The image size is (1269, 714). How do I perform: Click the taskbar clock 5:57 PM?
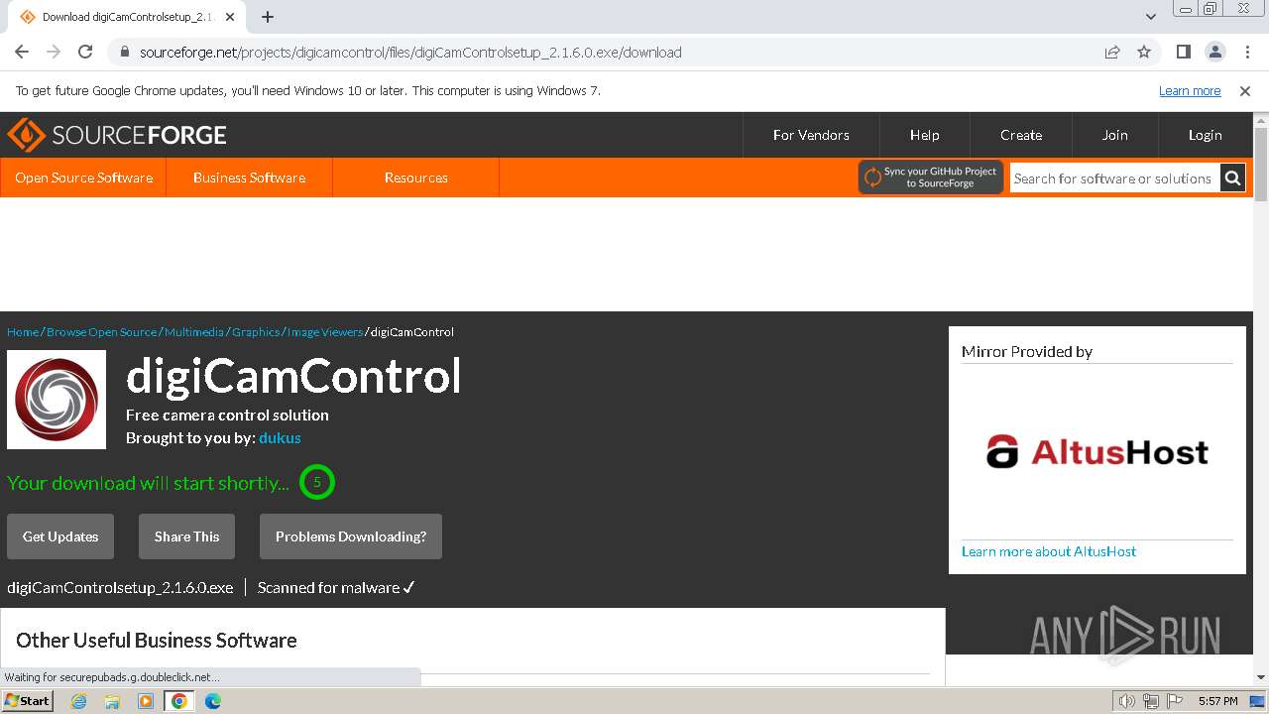[x=1217, y=701]
